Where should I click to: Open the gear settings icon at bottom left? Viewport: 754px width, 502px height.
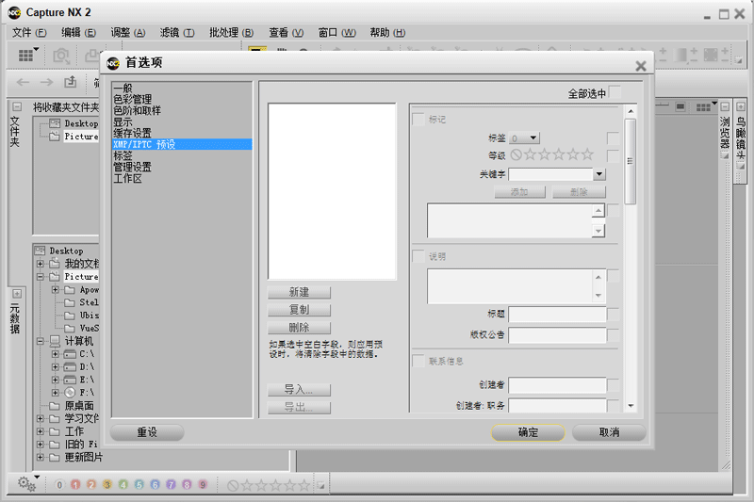pyautogui.click(x=26, y=484)
